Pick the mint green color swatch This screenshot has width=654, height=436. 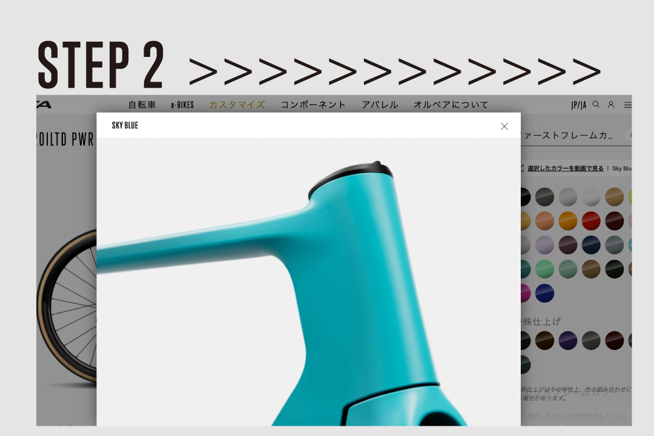click(x=544, y=269)
